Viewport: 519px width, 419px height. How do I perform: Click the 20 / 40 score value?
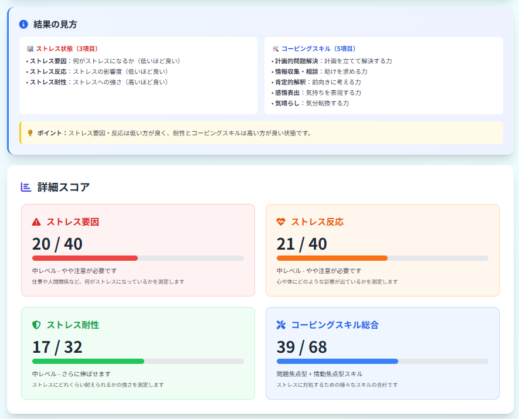click(x=57, y=244)
